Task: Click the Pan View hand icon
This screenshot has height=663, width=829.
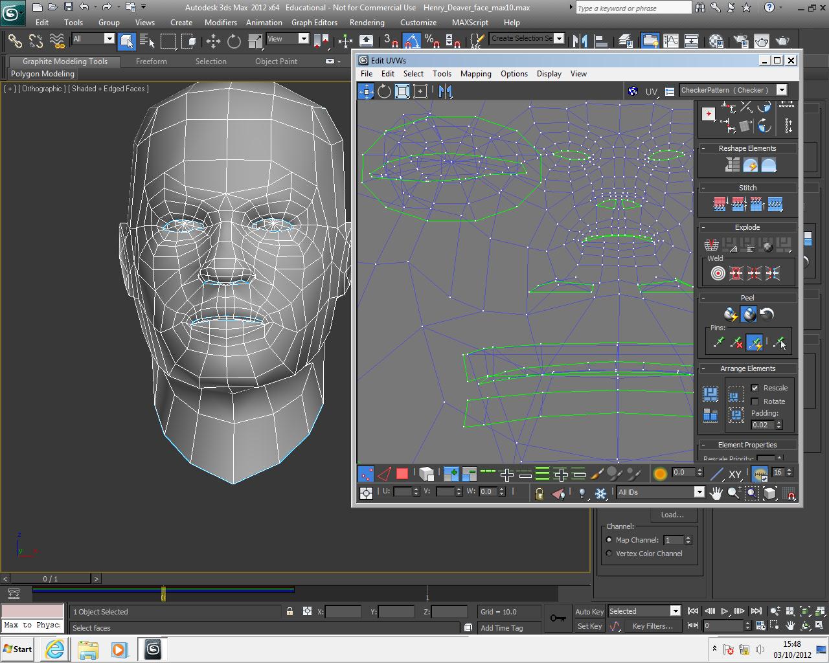Action: (716, 493)
